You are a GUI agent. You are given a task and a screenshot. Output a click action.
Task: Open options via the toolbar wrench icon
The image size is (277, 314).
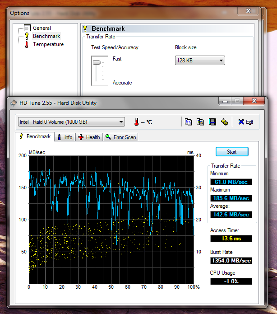pos(224,122)
